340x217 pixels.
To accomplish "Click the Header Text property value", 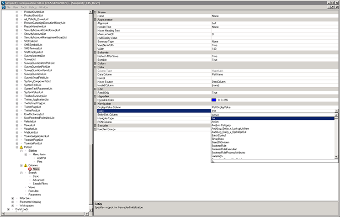I will click(x=275, y=27).
